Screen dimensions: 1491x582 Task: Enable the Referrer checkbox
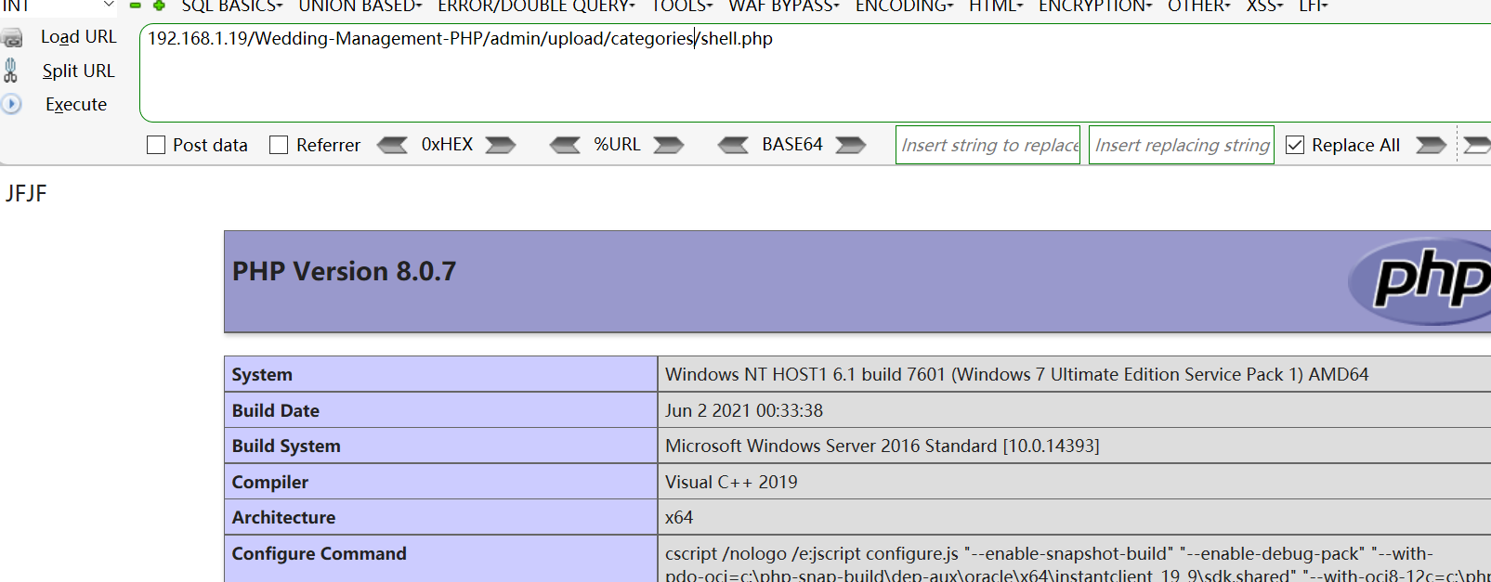coord(279,145)
